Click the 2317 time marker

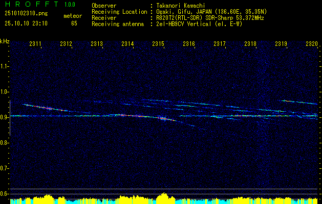(x=220, y=44)
